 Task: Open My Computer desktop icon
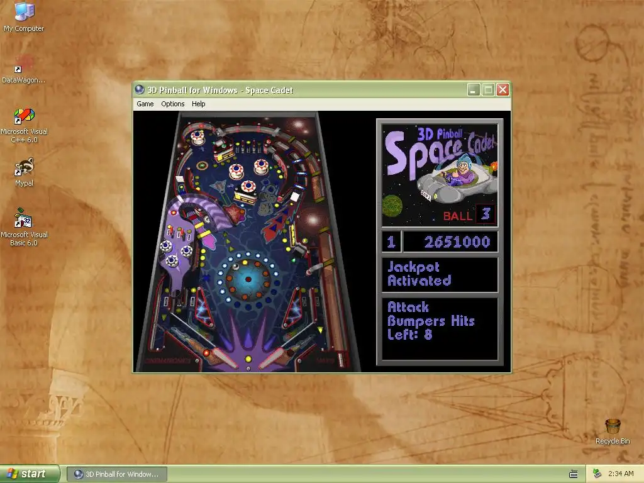click(24, 16)
